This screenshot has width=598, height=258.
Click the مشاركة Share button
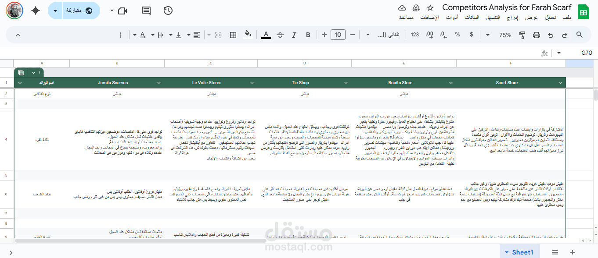point(81,11)
